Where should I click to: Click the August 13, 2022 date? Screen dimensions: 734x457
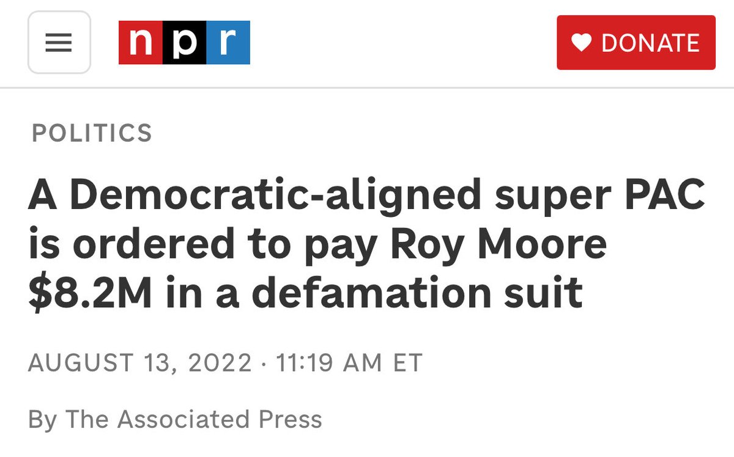pos(140,362)
